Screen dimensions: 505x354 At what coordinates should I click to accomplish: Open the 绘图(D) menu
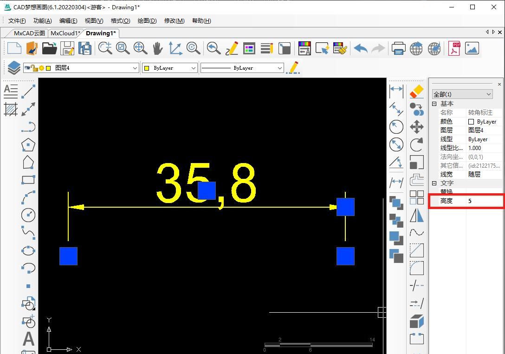(147, 20)
